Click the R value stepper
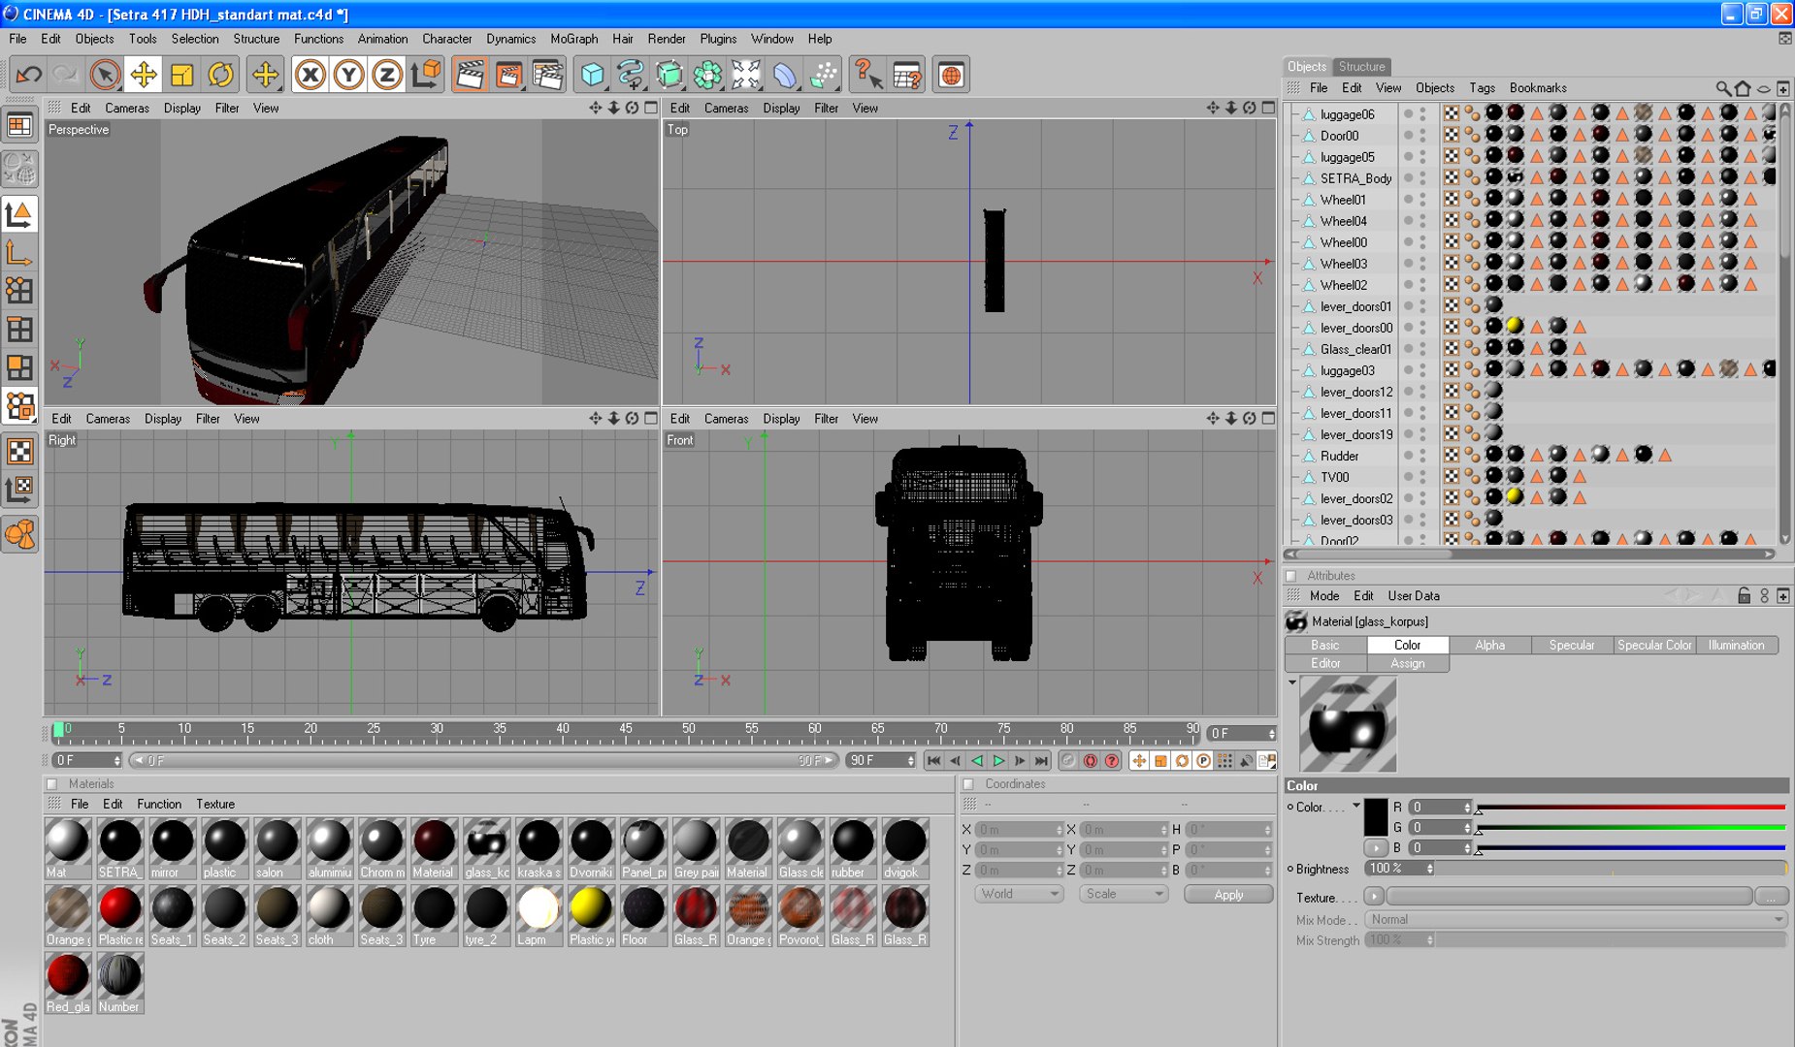Viewport: 1795px width, 1047px height. pos(1467,807)
